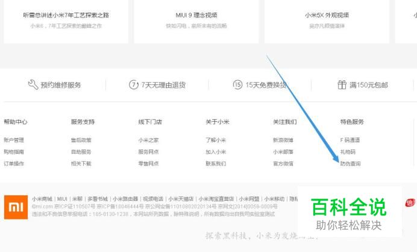Open the MIUI 9 理念视频 card
Screen dimensions: 417x252
pyautogui.click(x=196, y=21)
